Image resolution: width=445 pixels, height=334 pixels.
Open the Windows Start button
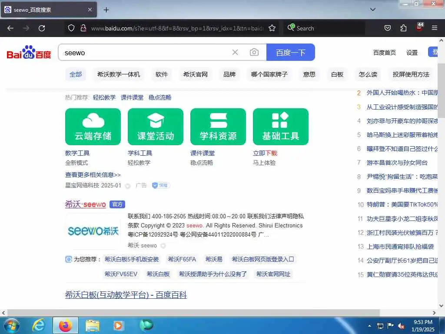pyautogui.click(x=12, y=325)
